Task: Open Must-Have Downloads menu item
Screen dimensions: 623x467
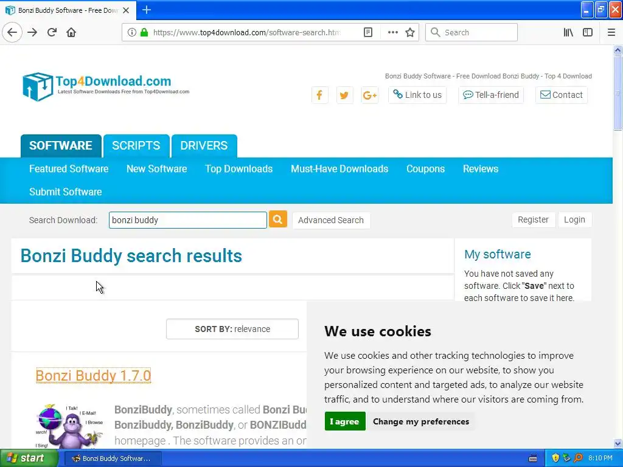Action: pyautogui.click(x=339, y=169)
